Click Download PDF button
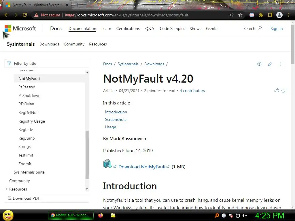The image size is (295, 221). point(24,198)
